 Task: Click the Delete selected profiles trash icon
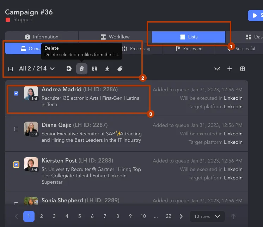tap(82, 69)
